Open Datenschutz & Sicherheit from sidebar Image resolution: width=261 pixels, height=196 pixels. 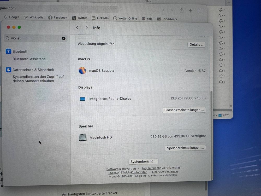point(33,70)
